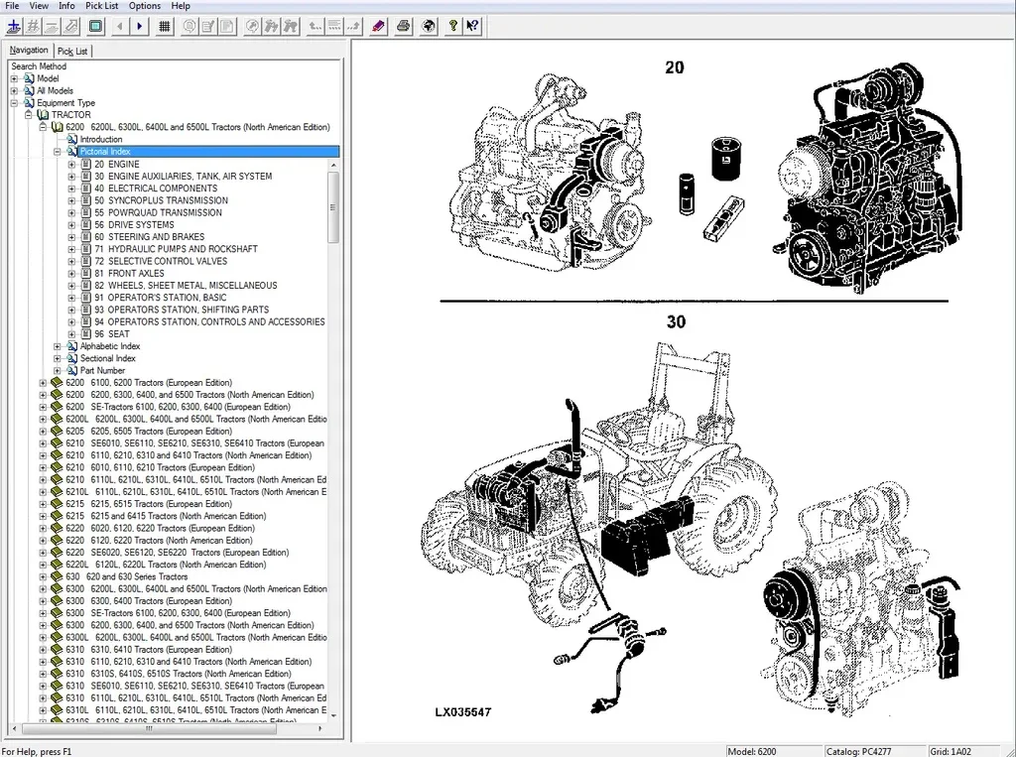The width and height of the screenshot is (1016, 757).
Task: Open the Options menu
Action: [144, 6]
